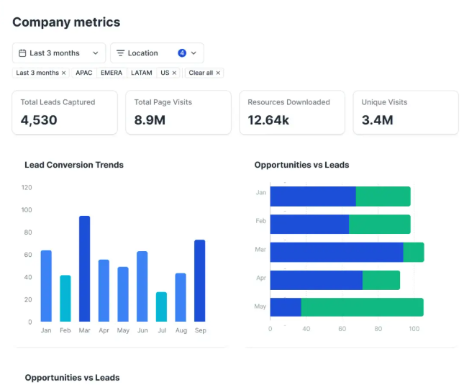
Task: Click the Lead Conversion Trends title
Action: (x=74, y=165)
